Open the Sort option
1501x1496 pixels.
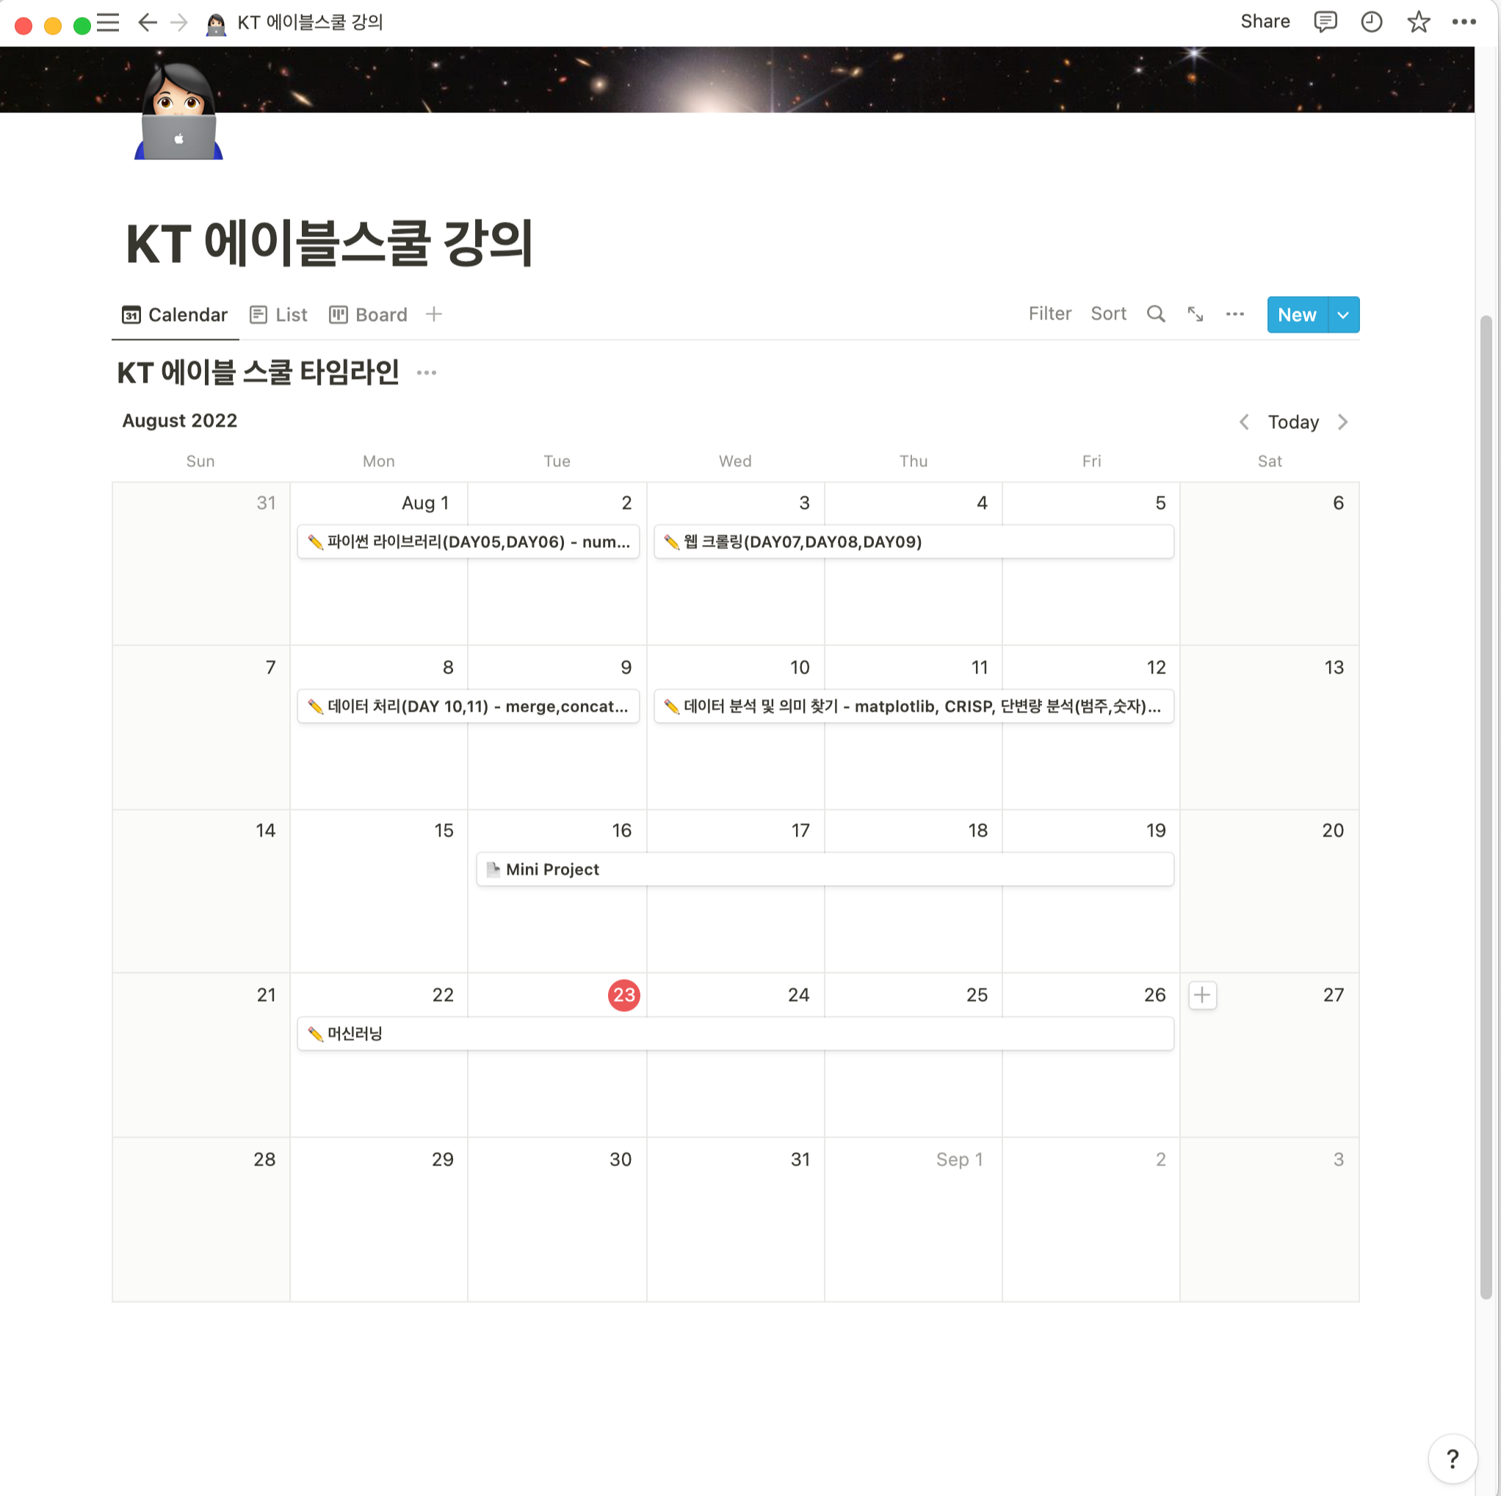(x=1108, y=314)
